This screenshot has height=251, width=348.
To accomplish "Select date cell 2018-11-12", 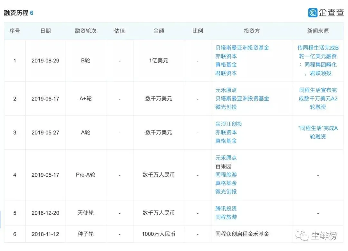I will 45,234.
